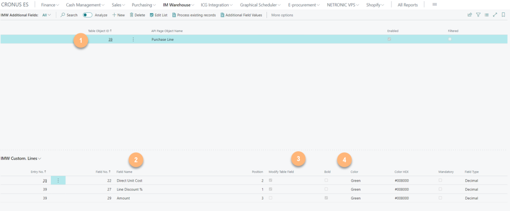The width and height of the screenshot is (510, 211).
Task: Click the Field Type column header
Action: pos(471,172)
